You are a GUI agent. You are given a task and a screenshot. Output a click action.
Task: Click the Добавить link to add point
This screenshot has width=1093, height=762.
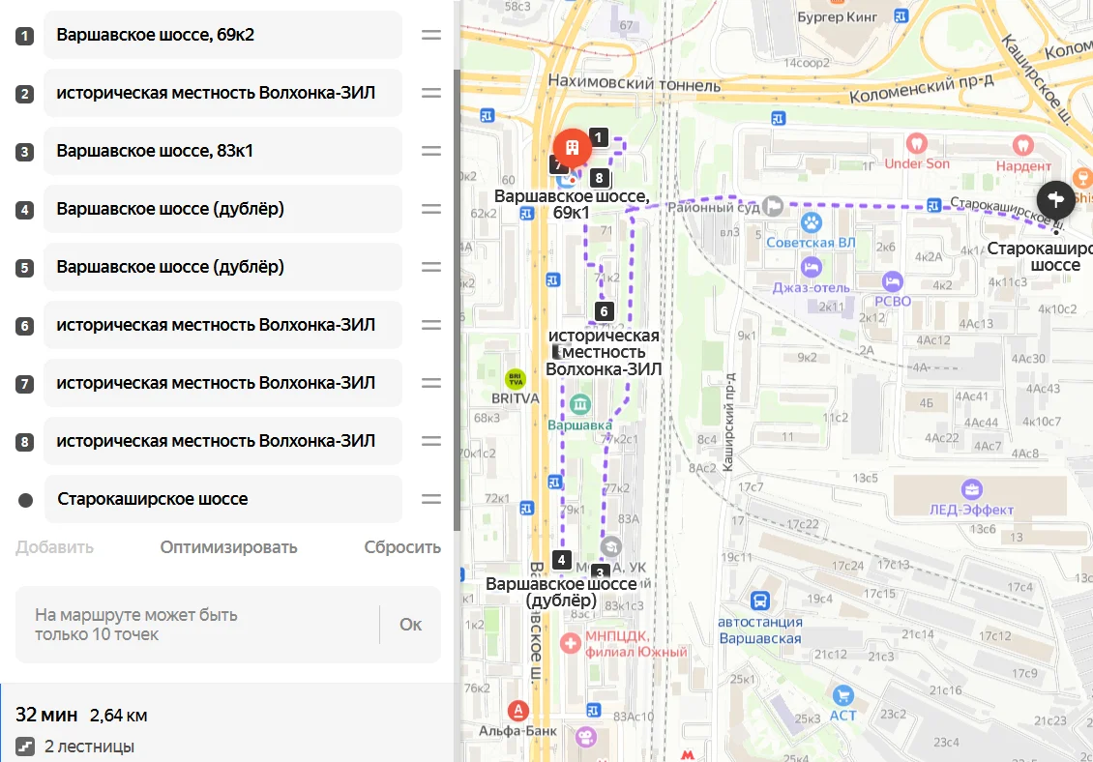click(x=54, y=547)
